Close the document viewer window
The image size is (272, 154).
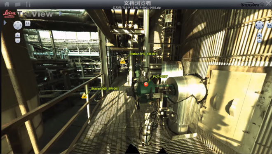[x=268, y=3]
